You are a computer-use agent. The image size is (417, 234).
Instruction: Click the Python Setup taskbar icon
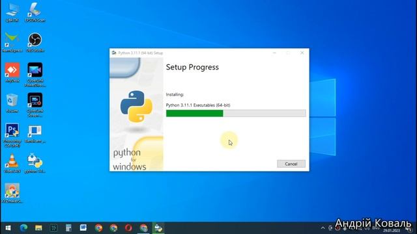158,228
